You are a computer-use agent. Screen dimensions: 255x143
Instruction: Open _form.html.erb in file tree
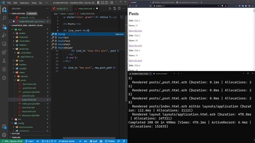[x=29, y=84]
